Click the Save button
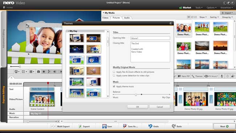The width and height of the screenshot is (236, 133). pyautogui.click(x=107, y=126)
